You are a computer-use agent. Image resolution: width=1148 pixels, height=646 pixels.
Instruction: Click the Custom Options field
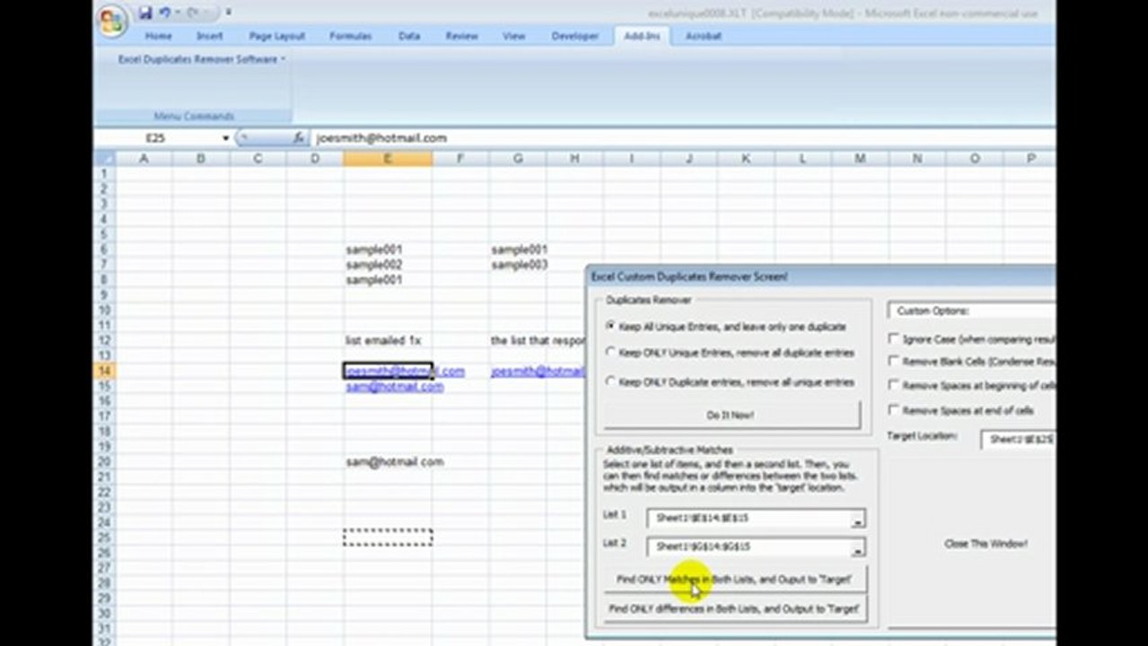click(x=972, y=310)
